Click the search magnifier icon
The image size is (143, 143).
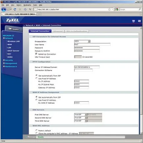pyautogui.click(x=140, y=9)
